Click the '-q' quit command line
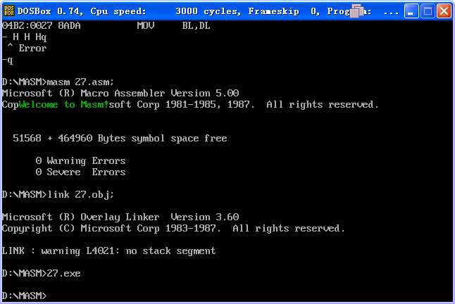455x304 pixels. tap(7, 61)
